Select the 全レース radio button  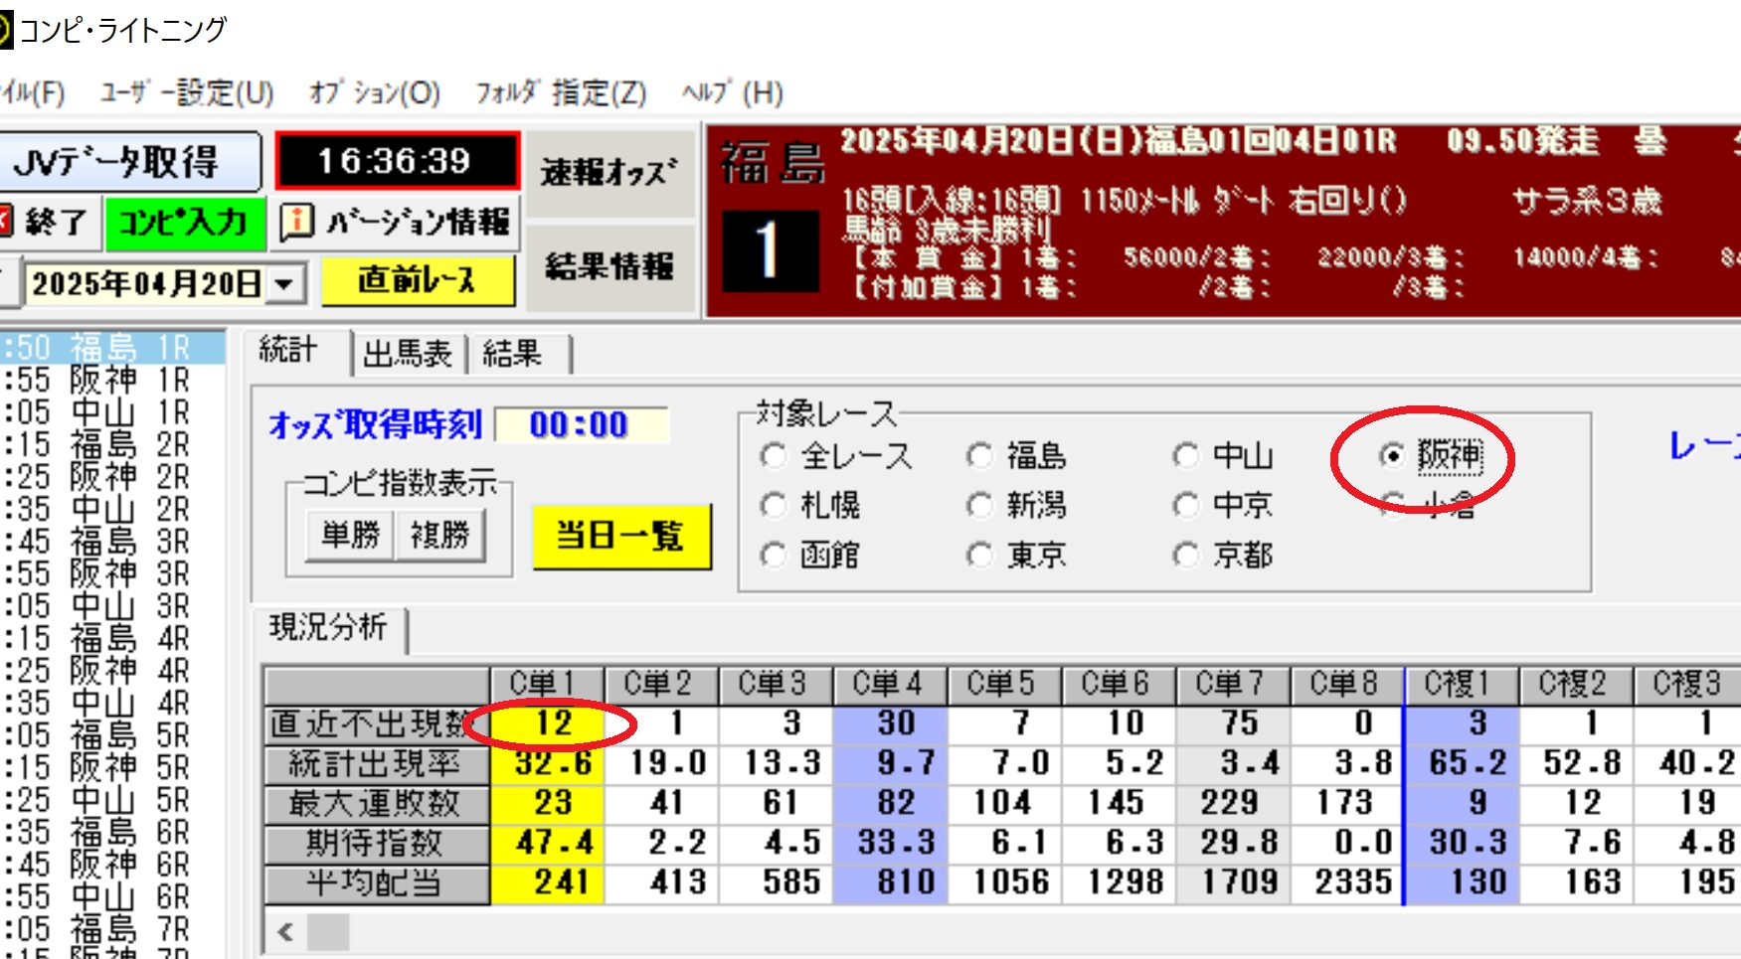click(x=774, y=456)
